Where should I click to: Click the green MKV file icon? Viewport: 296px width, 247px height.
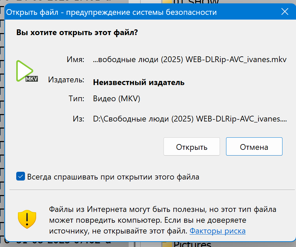point(27,71)
